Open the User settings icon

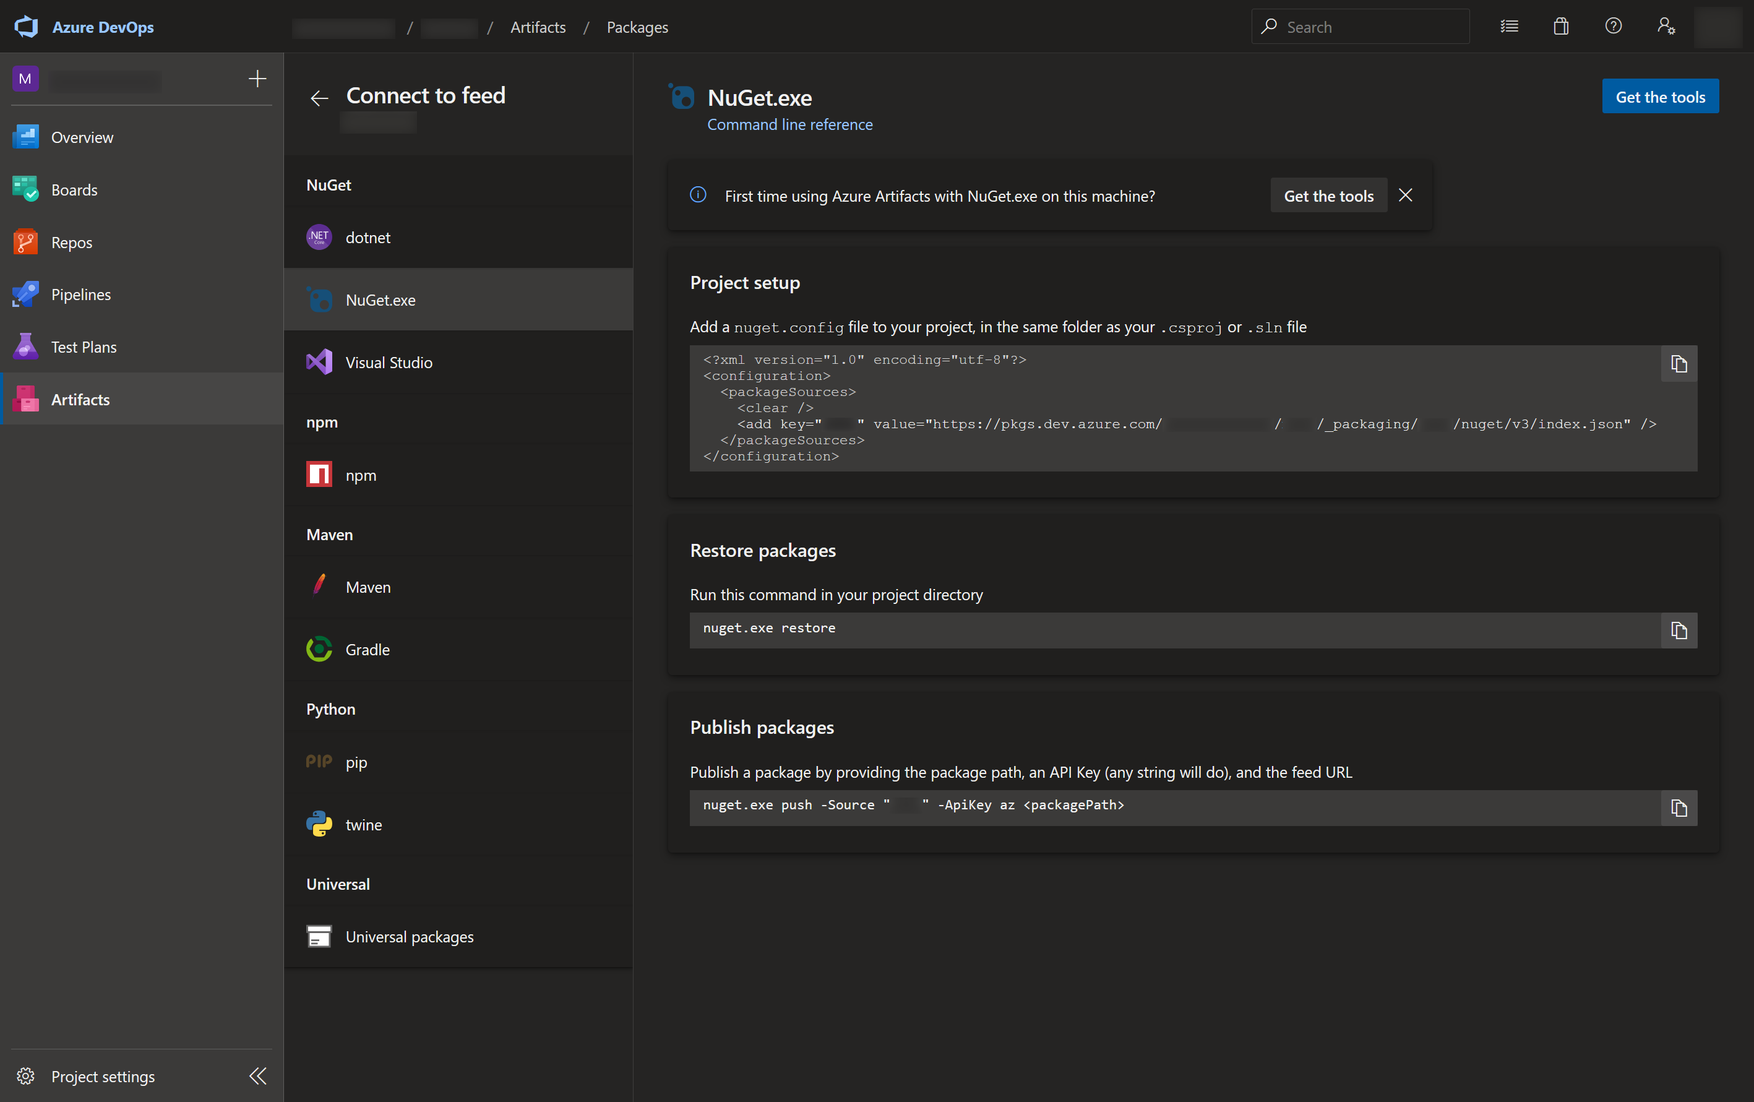point(1666,27)
